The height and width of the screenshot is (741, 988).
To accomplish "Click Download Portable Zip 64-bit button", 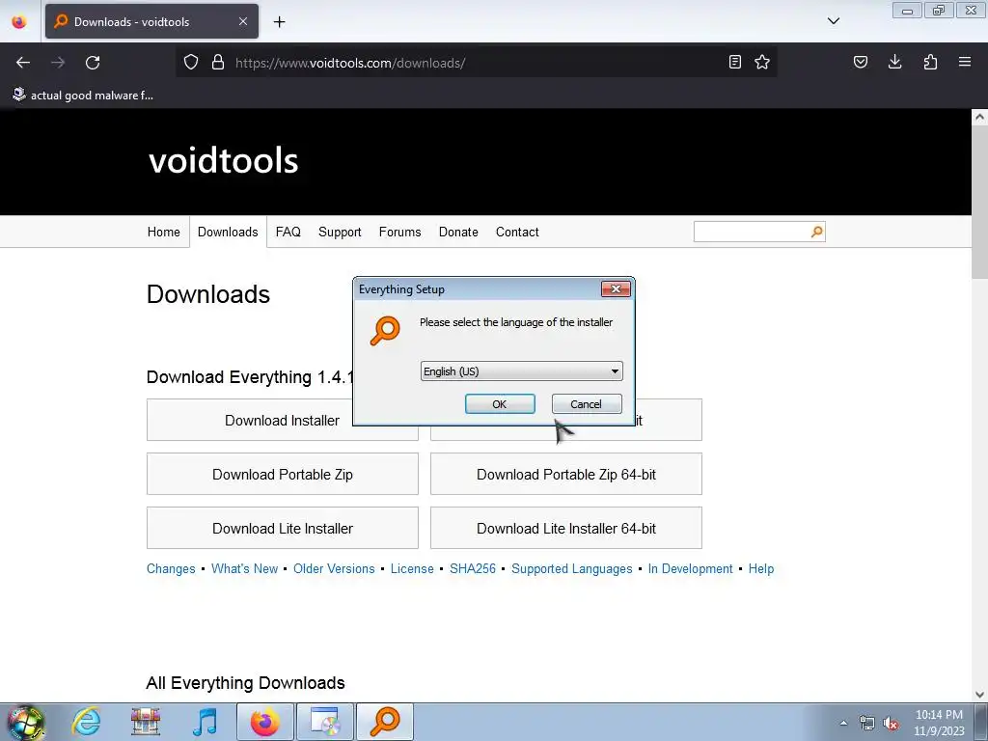I will pos(565,474).
